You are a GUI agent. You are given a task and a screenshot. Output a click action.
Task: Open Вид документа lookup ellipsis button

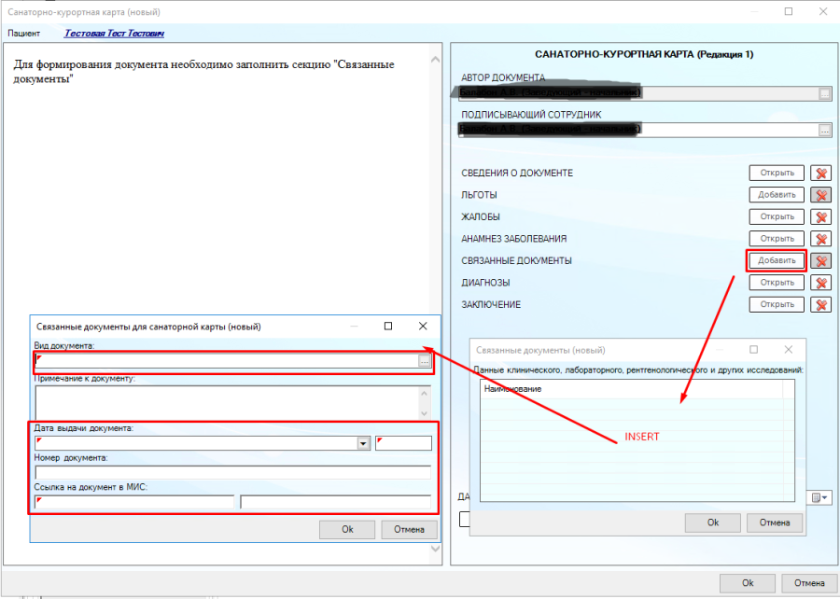424,361
